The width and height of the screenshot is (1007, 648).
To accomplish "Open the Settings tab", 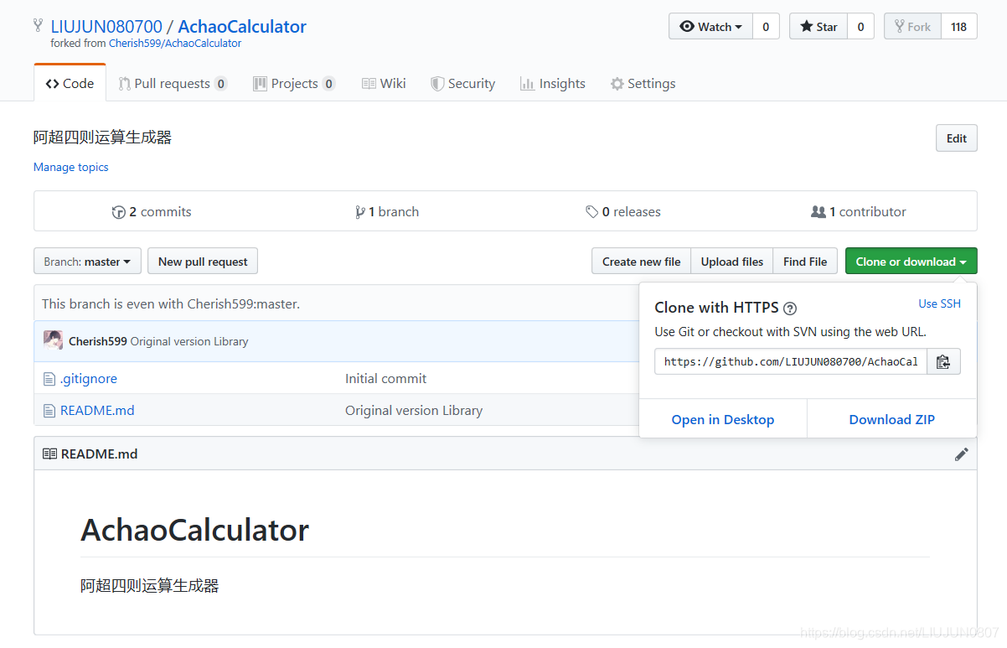I will coord(643,83).
